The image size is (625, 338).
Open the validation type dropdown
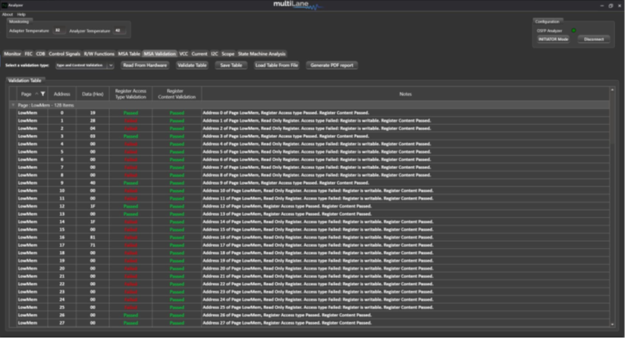point(84,65)
